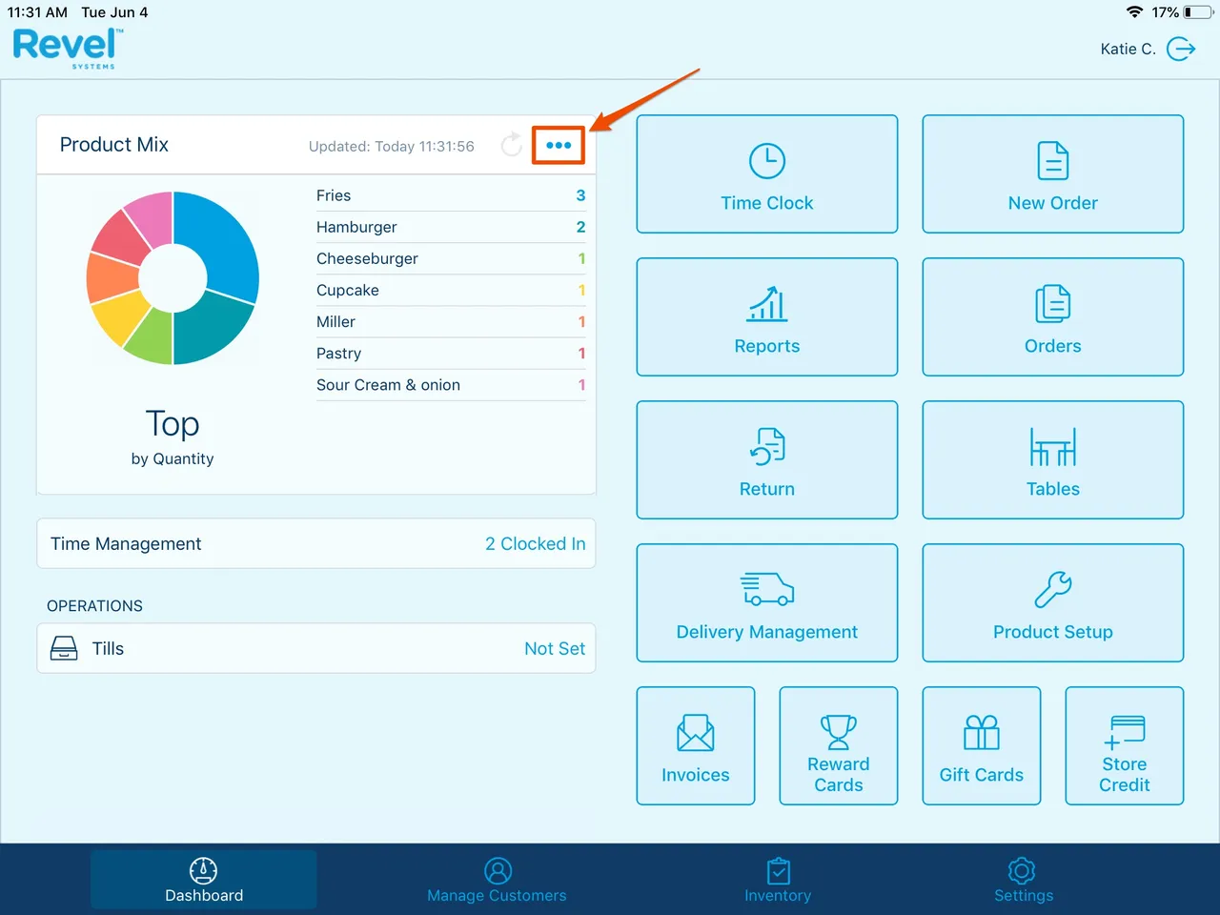Tap the OPERATIONS section header

(94, 606)
